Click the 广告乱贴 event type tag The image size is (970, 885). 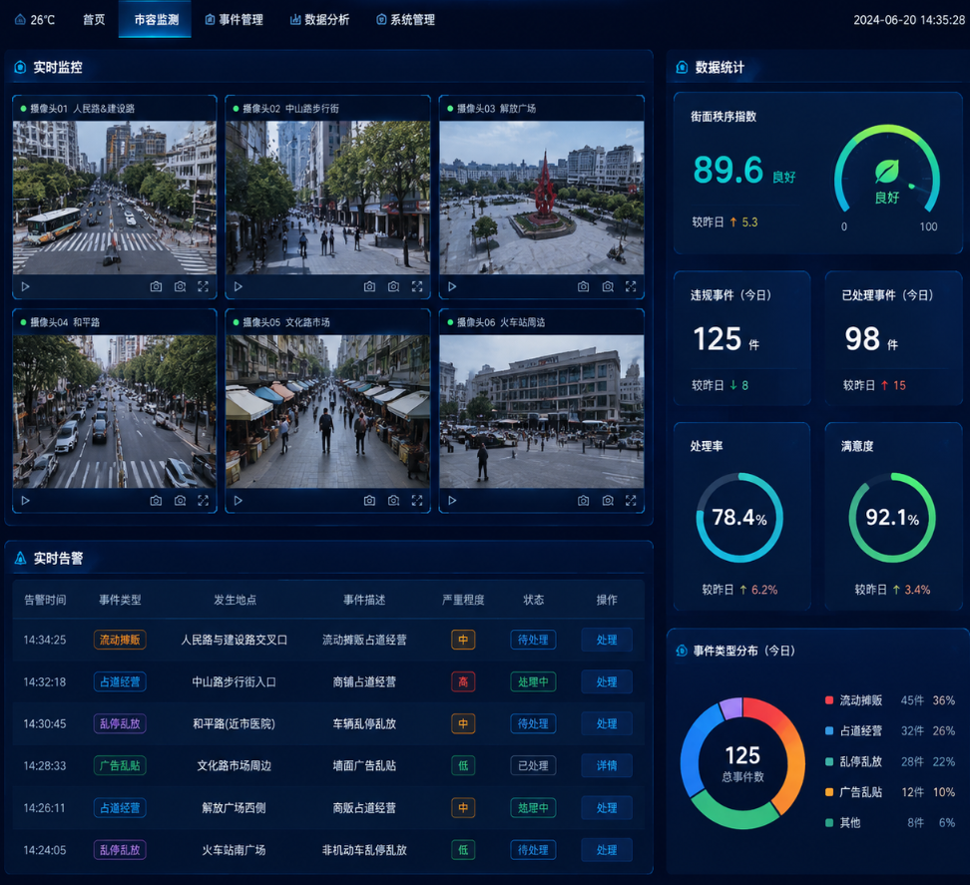pyautogui.click(x=120, y=765)
